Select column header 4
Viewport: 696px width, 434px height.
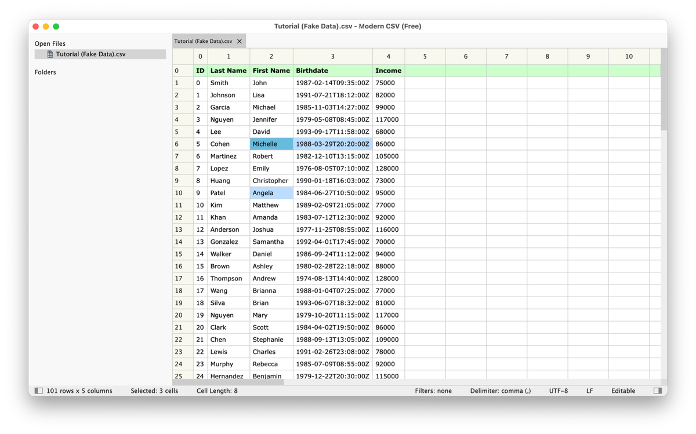pyautogui.click(x=389, y=56)
